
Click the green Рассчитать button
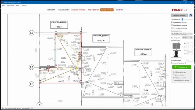coord(182,67)
